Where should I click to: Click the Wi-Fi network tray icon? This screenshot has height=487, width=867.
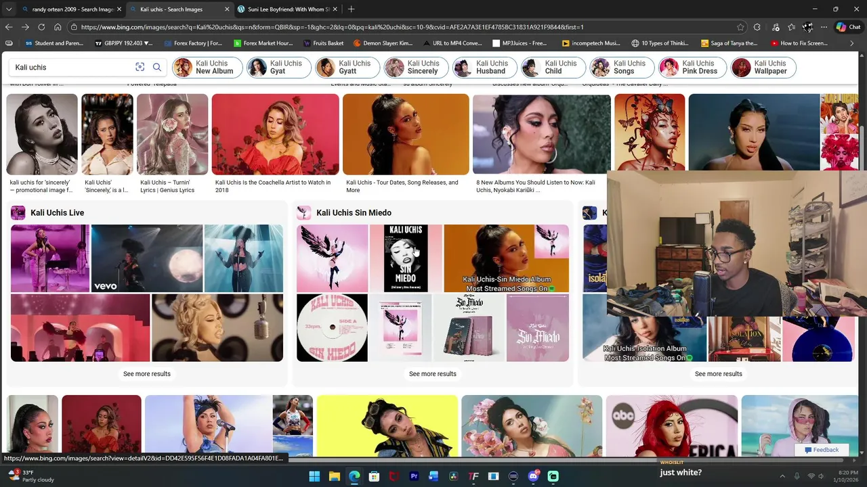[x=811, y=476]
